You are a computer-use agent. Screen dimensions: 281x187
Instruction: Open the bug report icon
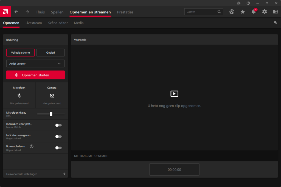239,3
